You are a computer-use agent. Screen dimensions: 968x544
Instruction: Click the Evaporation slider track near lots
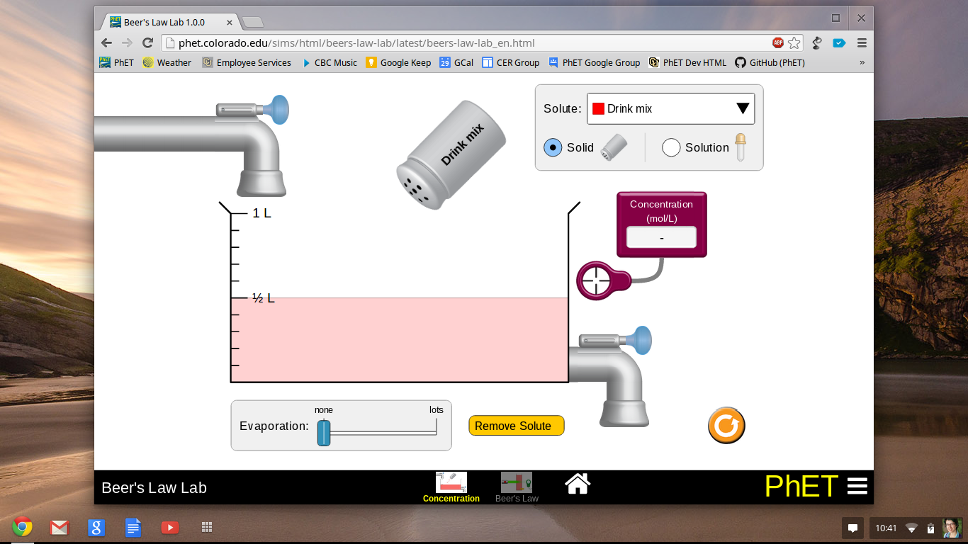pos(432,432)
